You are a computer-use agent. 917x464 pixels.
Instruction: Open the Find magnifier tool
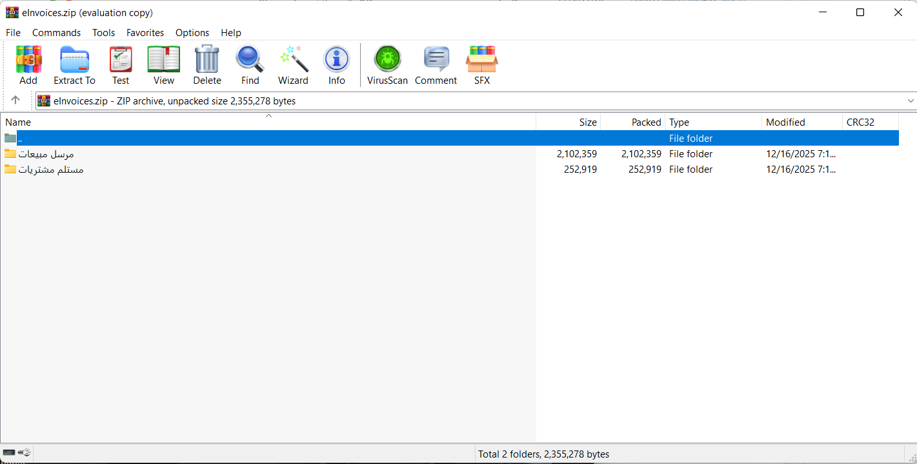pos(250,65)
